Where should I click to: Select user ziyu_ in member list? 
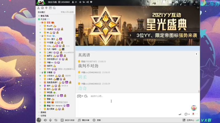(x=49, y=46)
